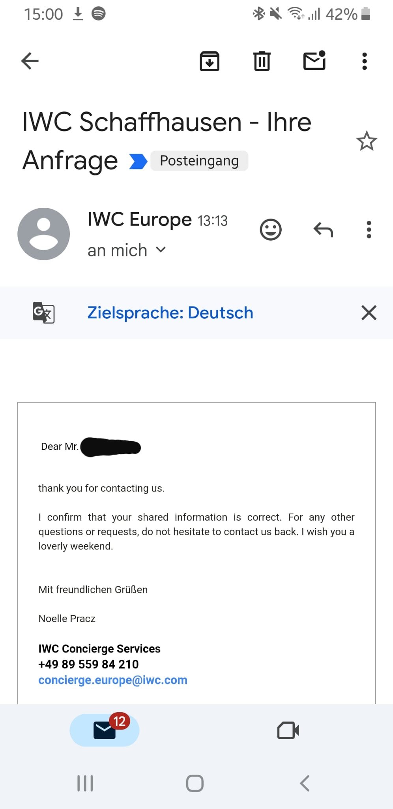393x809 pixels.
Task: Open IWC Europe sender avatar
Action: 44,234
